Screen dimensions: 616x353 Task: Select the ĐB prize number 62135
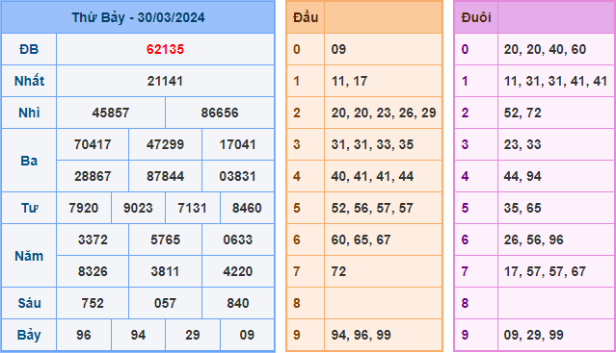(x=165, y=49)
